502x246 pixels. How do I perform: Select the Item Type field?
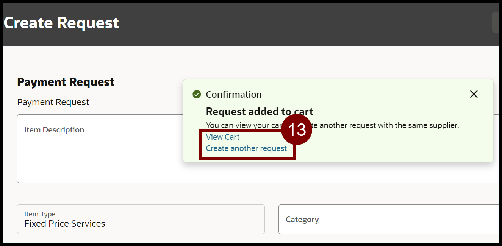pos(141,219)
